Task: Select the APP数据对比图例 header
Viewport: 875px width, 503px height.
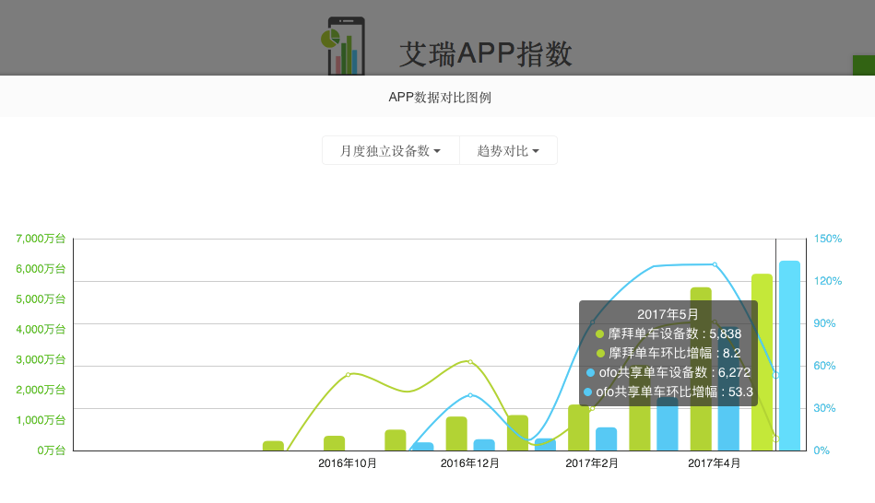Action: coord(446,97)
